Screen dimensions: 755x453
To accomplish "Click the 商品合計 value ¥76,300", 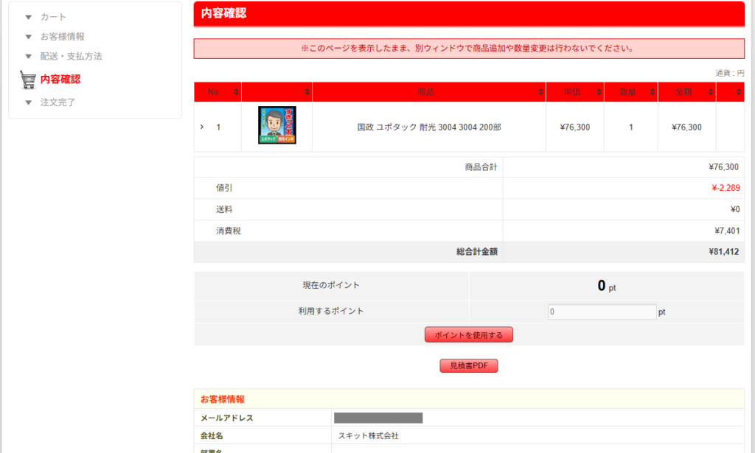I will (724, 167).
